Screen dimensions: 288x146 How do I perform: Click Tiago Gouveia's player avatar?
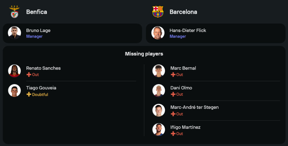point(14,91)
